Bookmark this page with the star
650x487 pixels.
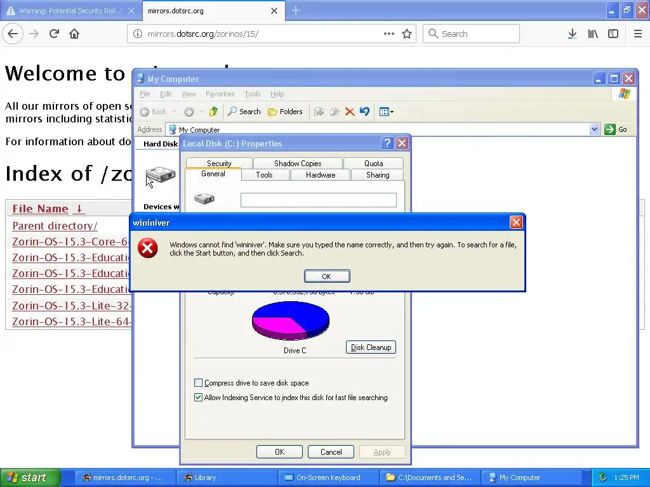point(407,34)
